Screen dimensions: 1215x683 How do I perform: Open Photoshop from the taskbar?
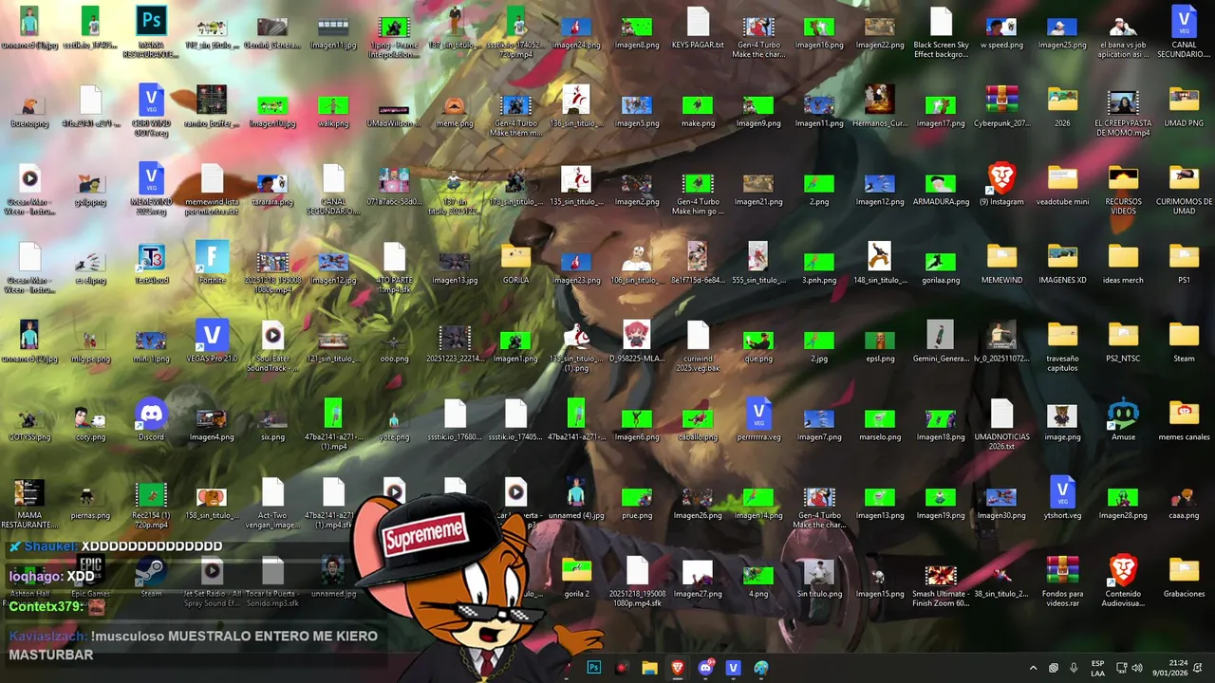594,668
